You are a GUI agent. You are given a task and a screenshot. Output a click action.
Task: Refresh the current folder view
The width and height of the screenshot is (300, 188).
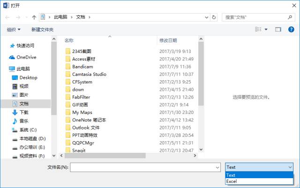coord(214,17)
